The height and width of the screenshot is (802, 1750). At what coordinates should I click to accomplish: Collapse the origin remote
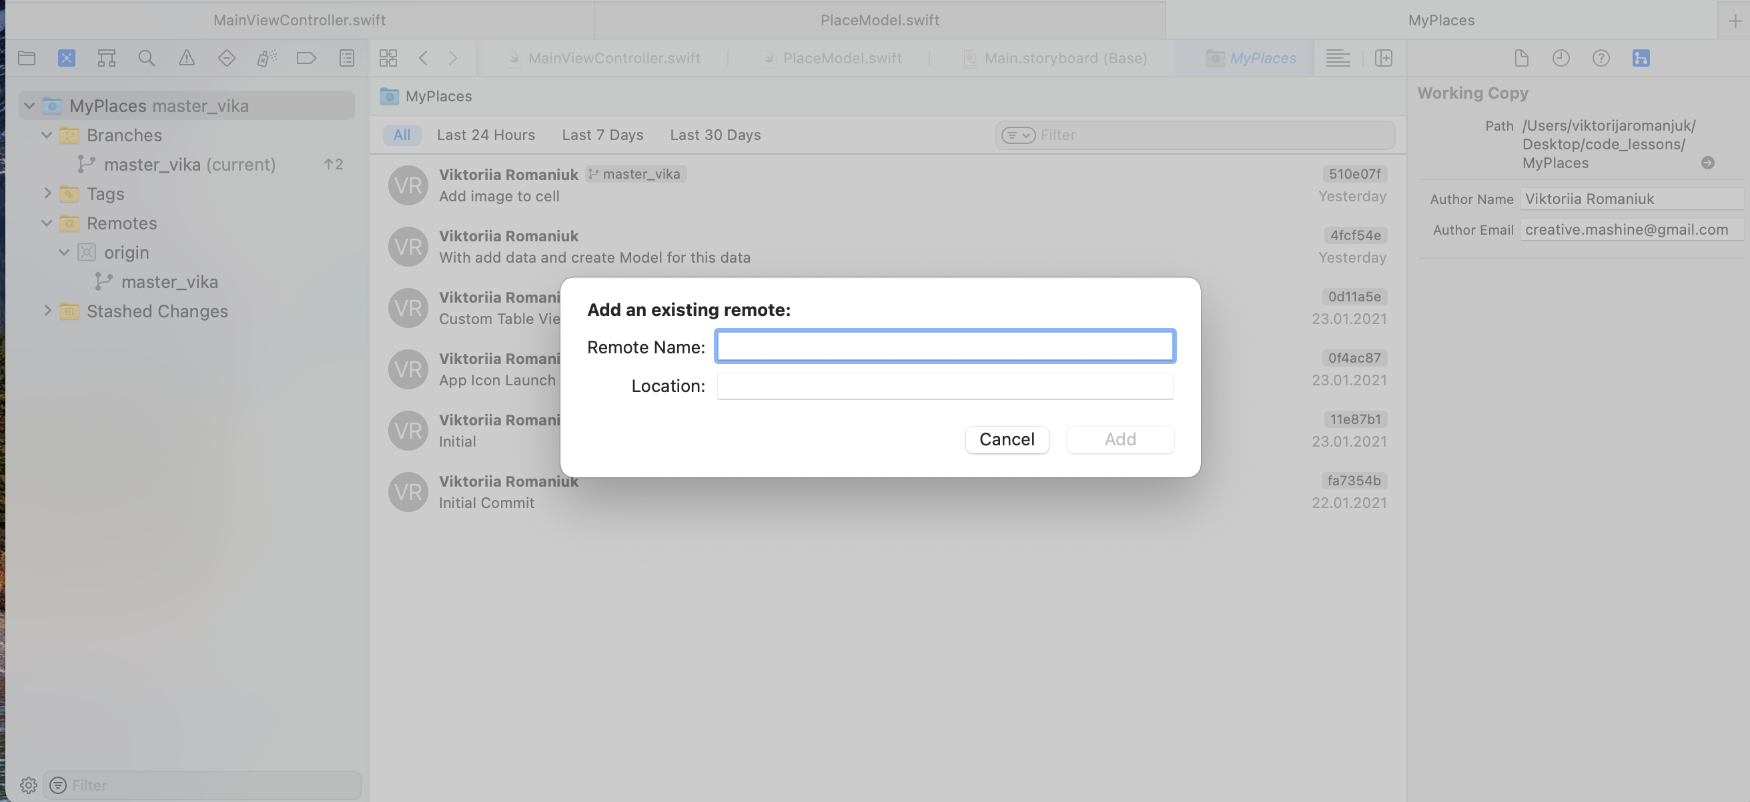click(x=64, y=252)
